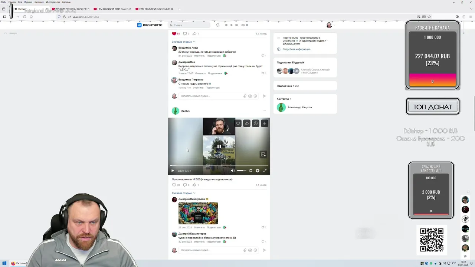
Task: Bookmark this page with star icon
Action: [429, 17]
